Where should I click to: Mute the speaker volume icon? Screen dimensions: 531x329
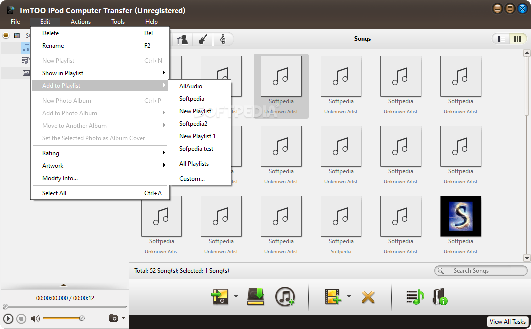point(35,319)
